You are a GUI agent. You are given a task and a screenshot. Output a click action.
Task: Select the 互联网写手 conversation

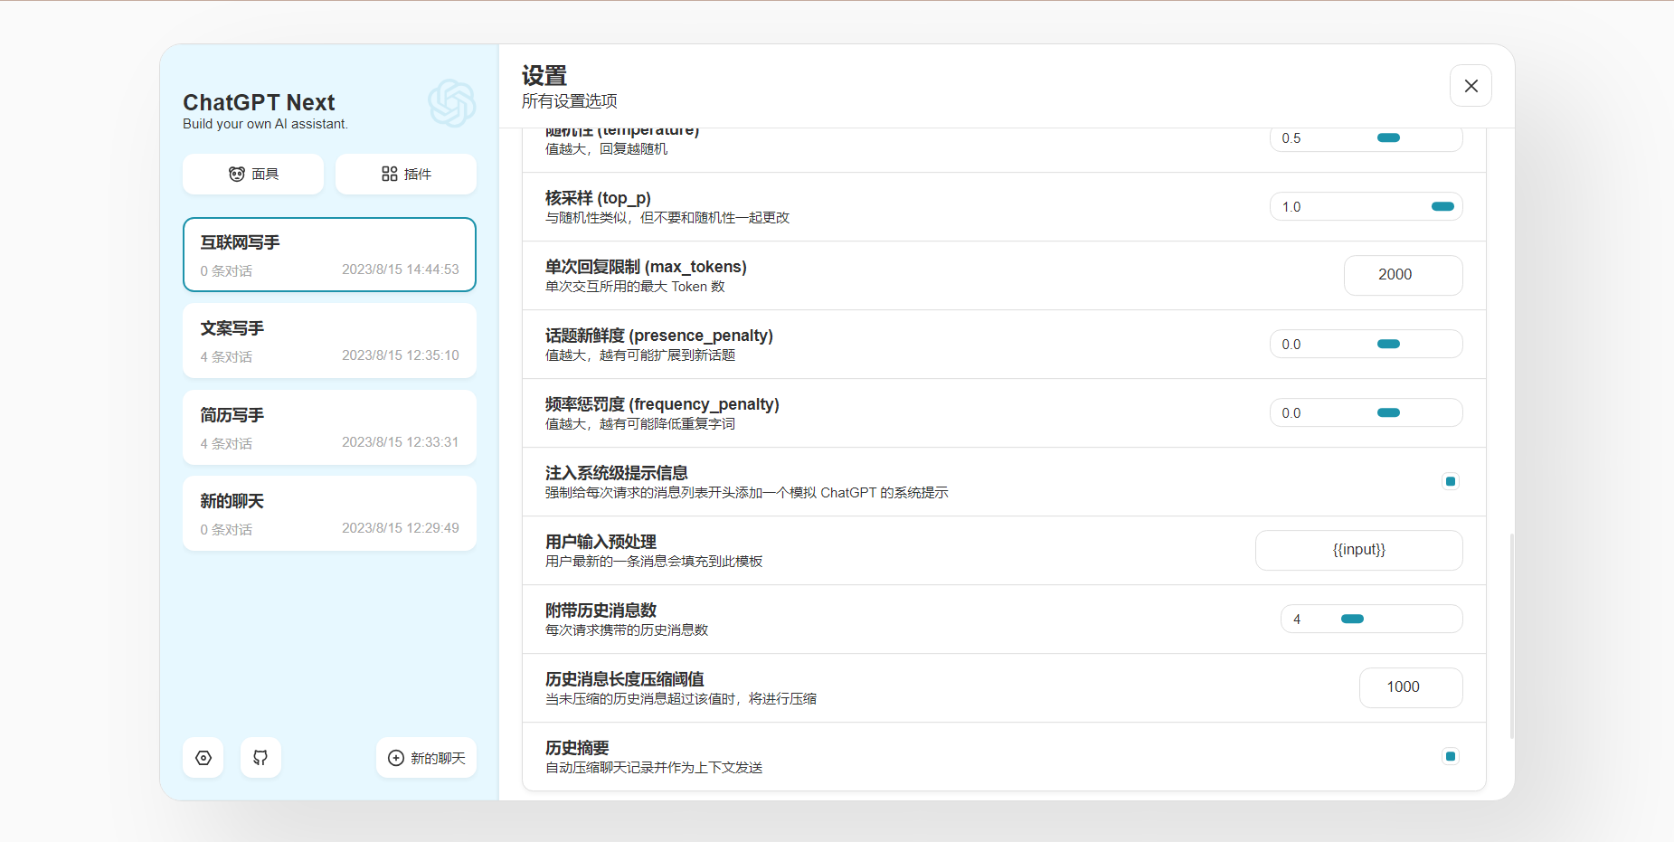click(x=329, y=254)
